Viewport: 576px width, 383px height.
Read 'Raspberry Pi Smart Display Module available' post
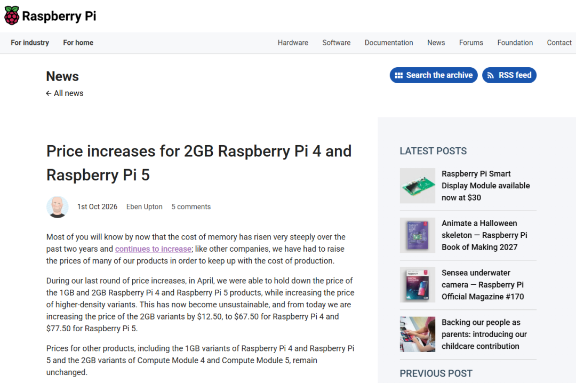coord(486,186)
